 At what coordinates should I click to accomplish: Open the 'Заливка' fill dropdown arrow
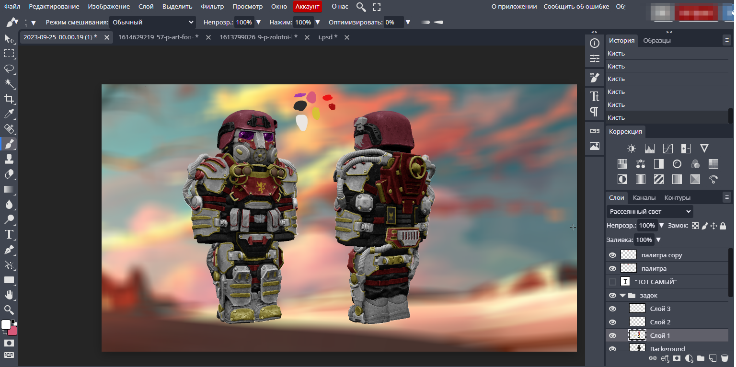658,240
